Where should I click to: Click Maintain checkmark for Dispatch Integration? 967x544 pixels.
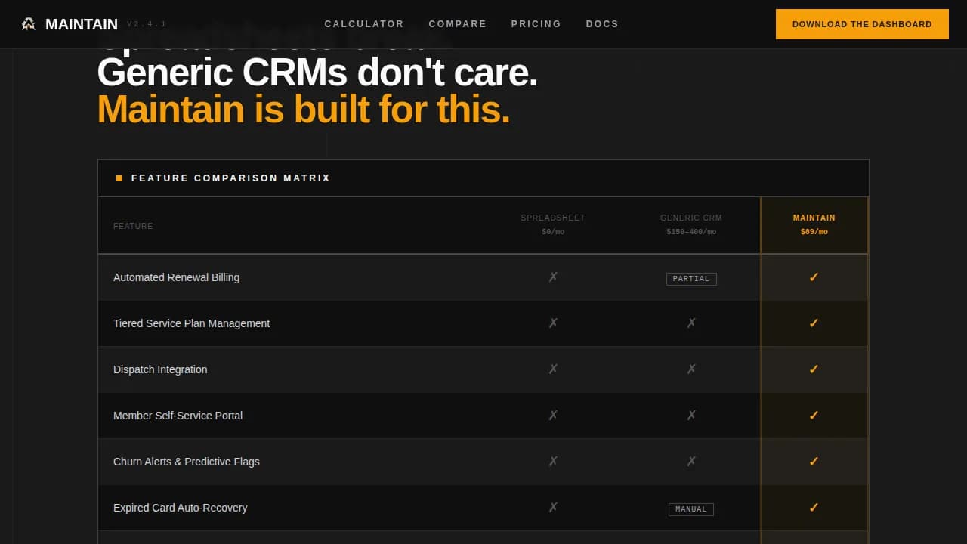coord(814,369)
